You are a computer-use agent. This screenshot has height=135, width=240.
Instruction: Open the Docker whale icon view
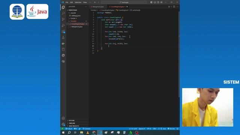point(63,43)
